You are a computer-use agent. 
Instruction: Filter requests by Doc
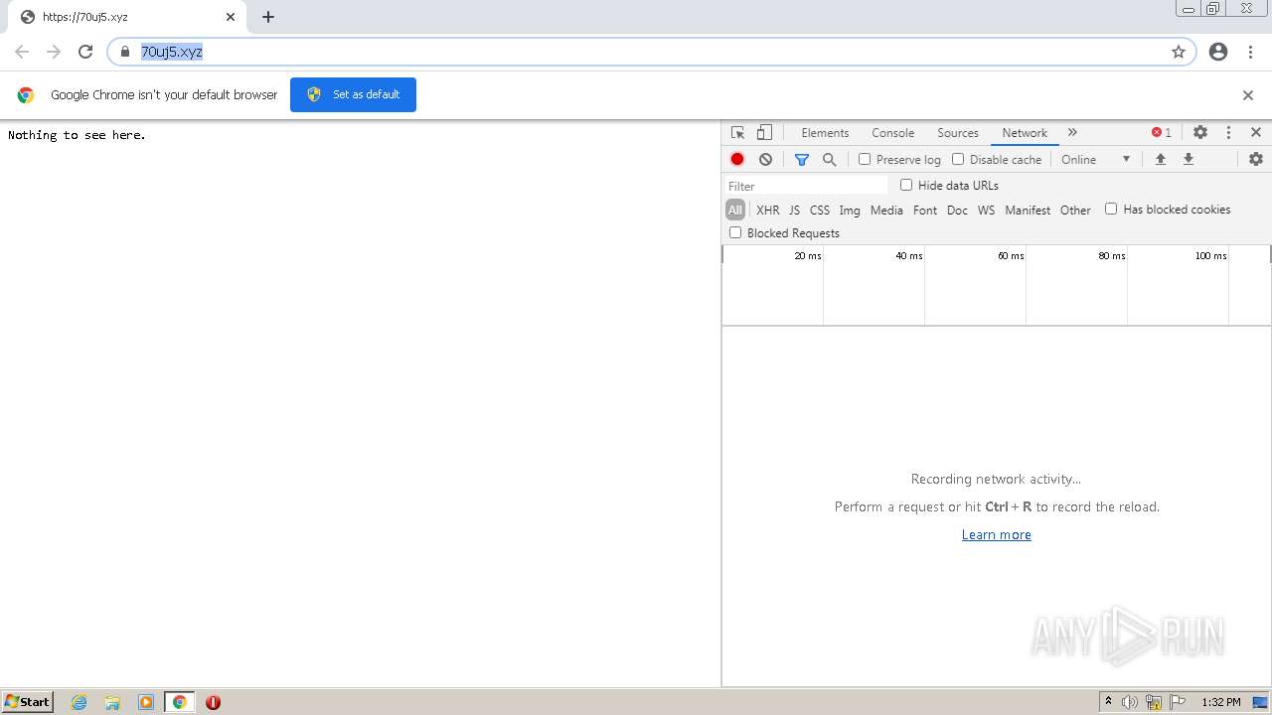[957, 210]
